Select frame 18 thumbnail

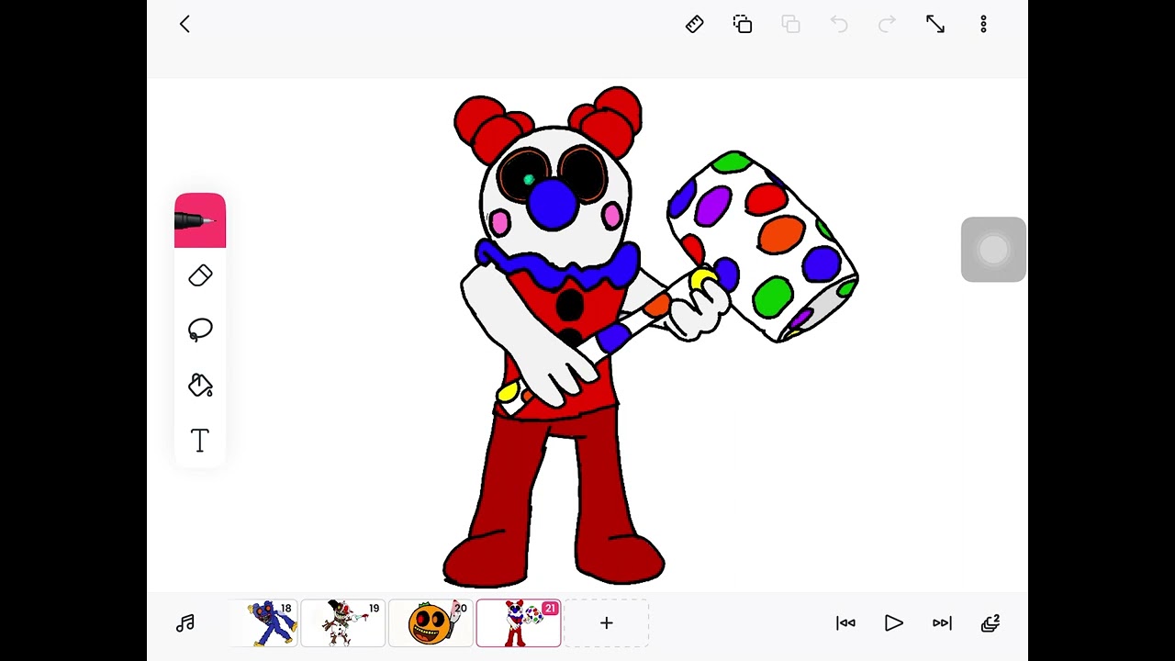click(x=263, y=623)
